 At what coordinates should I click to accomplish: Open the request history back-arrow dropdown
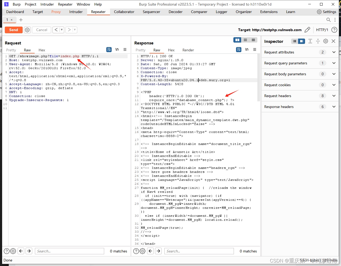(x=61, y=30)
